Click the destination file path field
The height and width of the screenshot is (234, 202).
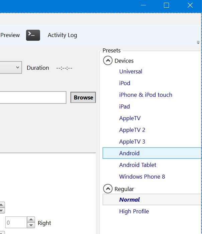33,97
